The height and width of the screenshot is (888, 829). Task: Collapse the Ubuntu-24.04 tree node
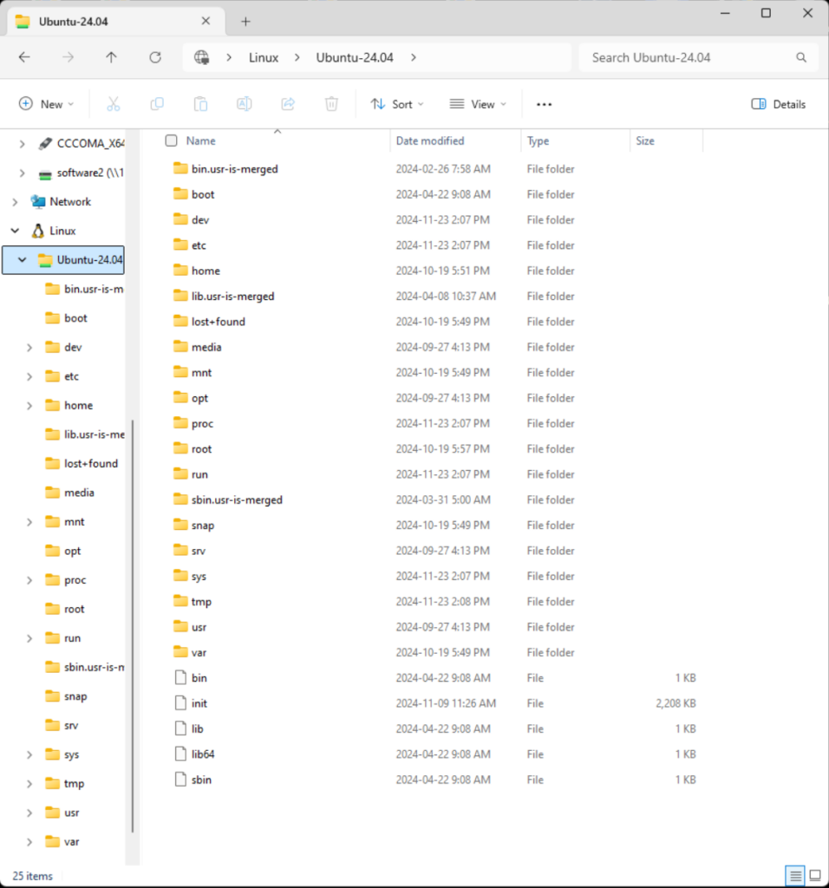22,260
